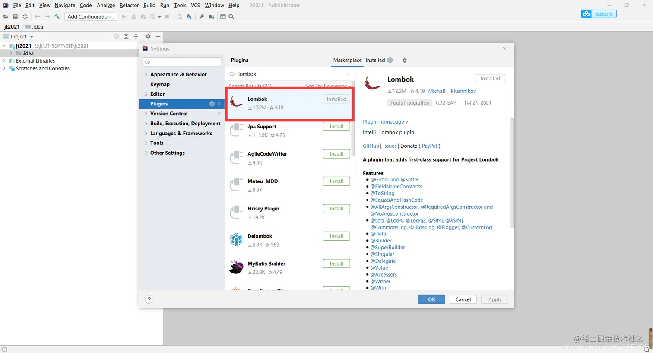
Task: Click the green Build Project hammer icon
Action: [x=57, y=16]
